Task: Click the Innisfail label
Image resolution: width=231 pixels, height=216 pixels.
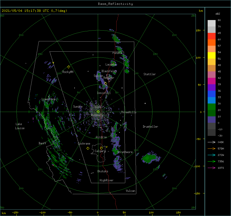Action: pos(104,93)
